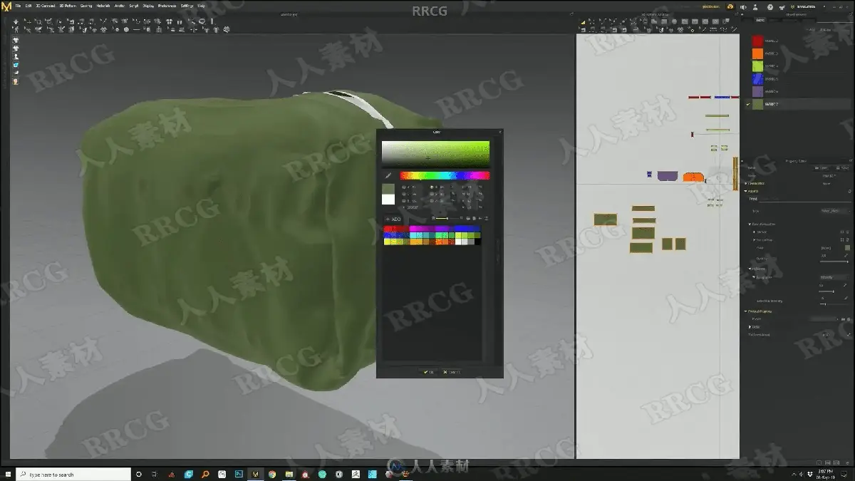The image size is (855, 481).
Task: Open Photoshop from the taskbar
Action: pos(238,474)
